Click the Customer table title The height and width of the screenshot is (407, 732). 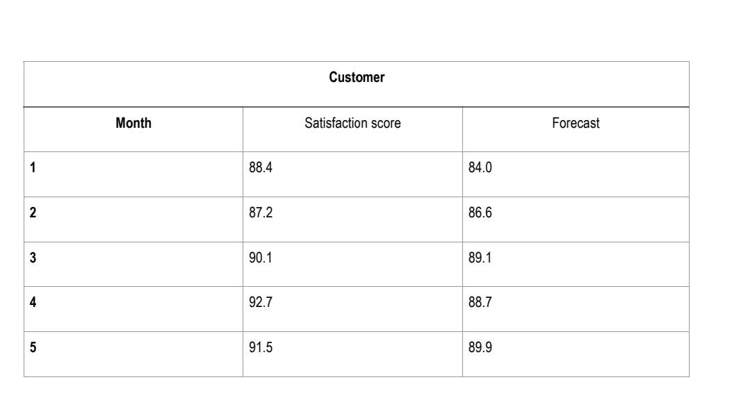coord(357,77)
